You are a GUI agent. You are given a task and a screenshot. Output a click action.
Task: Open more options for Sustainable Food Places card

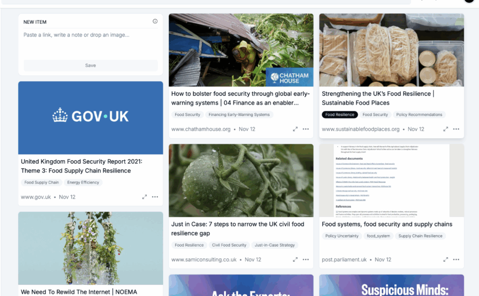[456, 129]
